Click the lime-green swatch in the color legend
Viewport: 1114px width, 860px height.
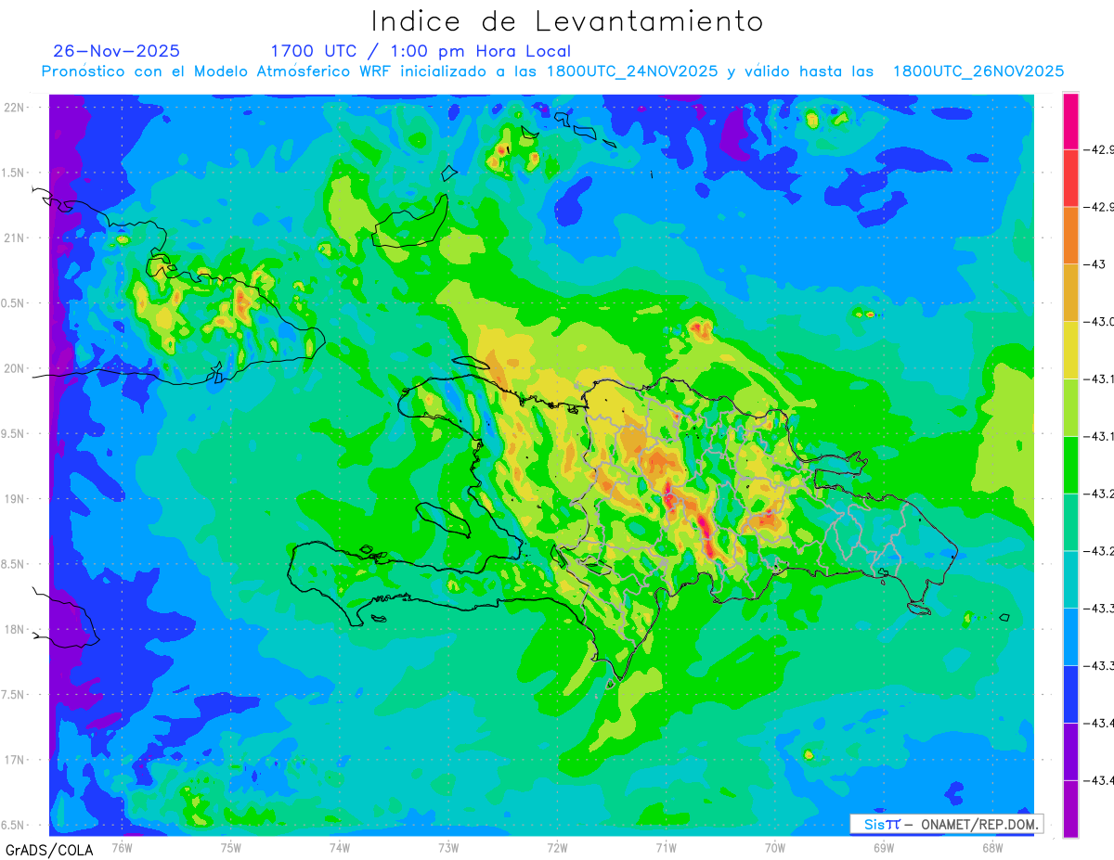[x=1070, y=407]
